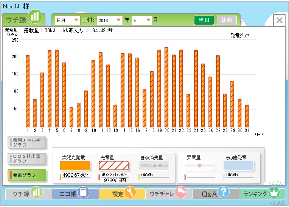This screenshot has height=207, width=289.
Task: Click the ウチチャレ bottom menu text
Action: (x=162, y=194)
